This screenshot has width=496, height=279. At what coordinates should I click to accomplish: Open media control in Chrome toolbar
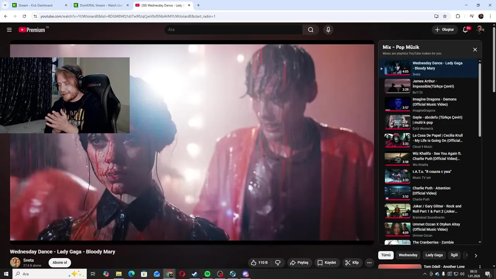click(x=472, y=16)
